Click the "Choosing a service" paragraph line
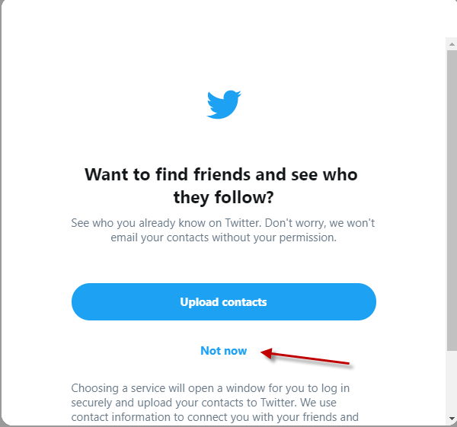Screen dimensions: 457x427 (x=210, y=388)
